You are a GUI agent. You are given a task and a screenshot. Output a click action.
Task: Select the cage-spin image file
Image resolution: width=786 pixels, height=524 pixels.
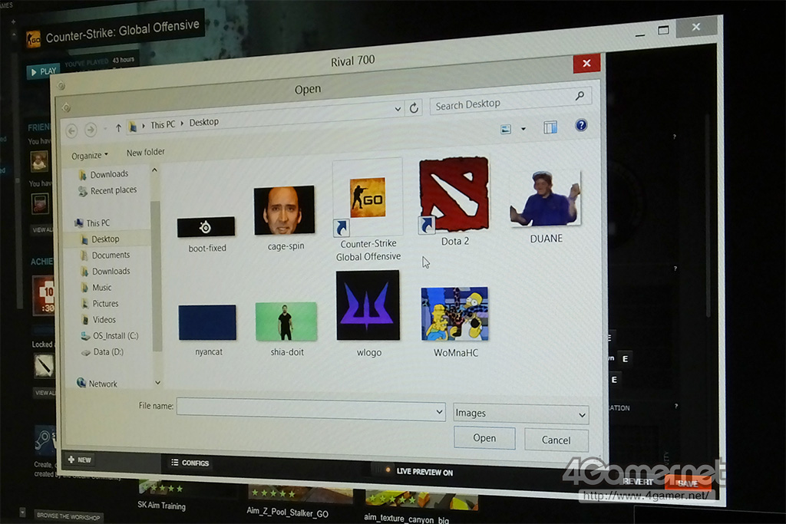point(285,217)
